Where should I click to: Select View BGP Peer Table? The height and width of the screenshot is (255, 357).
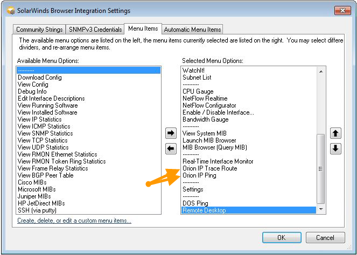pos(89,175)
